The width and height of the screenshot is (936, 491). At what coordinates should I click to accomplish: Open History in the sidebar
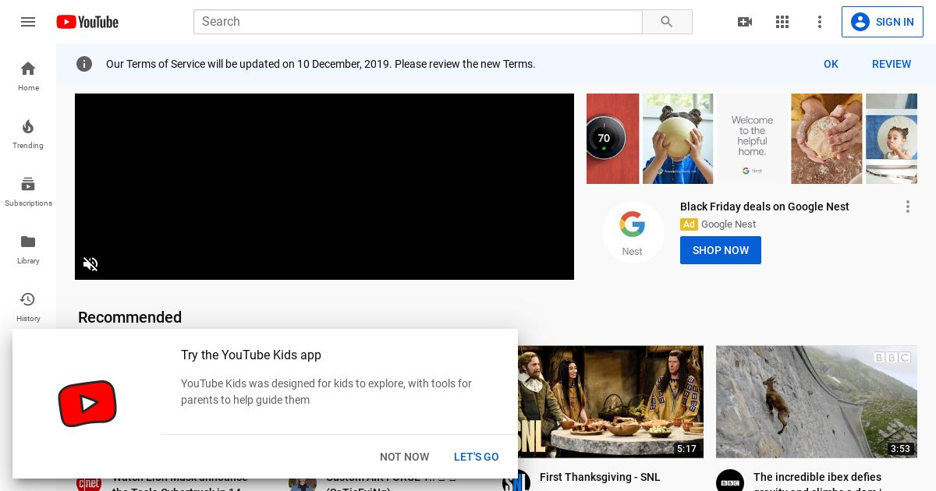click(x=28, y=306)
